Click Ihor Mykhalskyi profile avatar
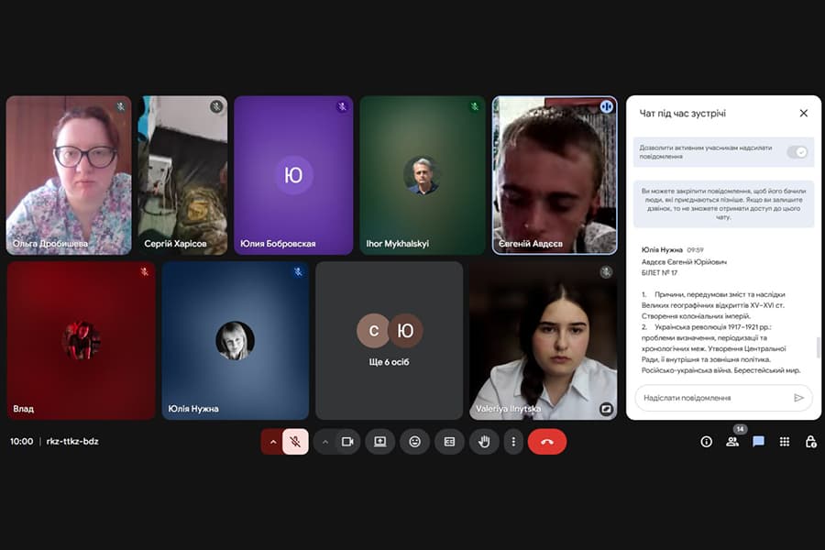This screenshot has width=825, height=550. click(x=423, y=175)
